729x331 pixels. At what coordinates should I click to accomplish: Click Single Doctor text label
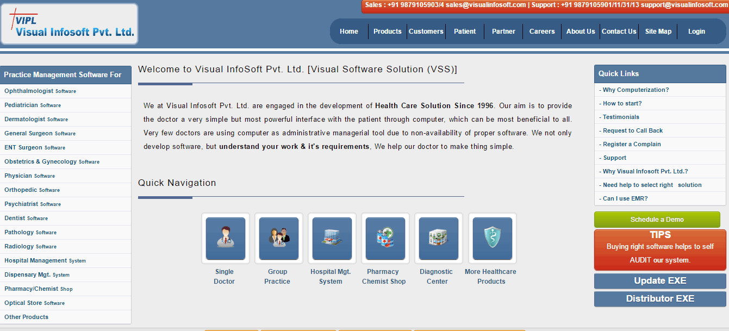[225, 277]
